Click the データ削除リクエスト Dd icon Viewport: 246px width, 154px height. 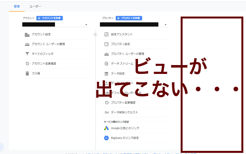pos(106,112)
